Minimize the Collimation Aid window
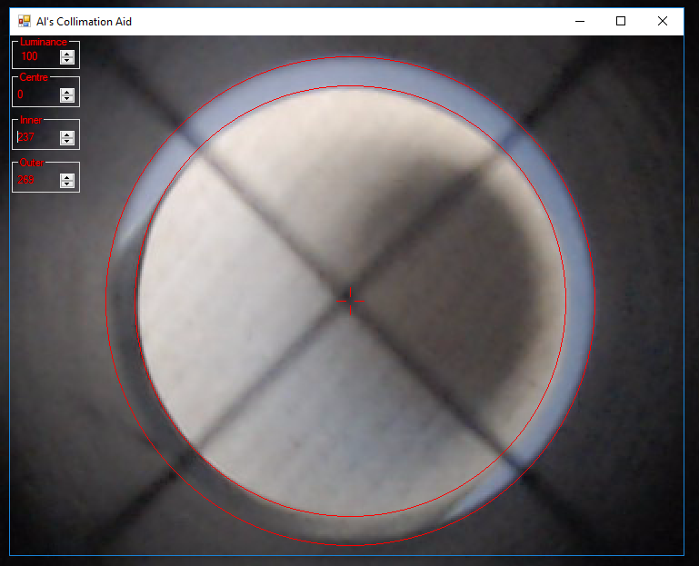This screenshot has width=699, height=566. (x=580, y=21)
